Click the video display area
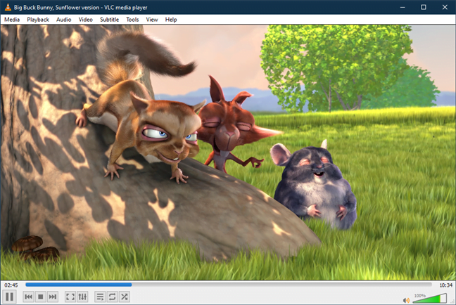 click(x=228, y=152)
